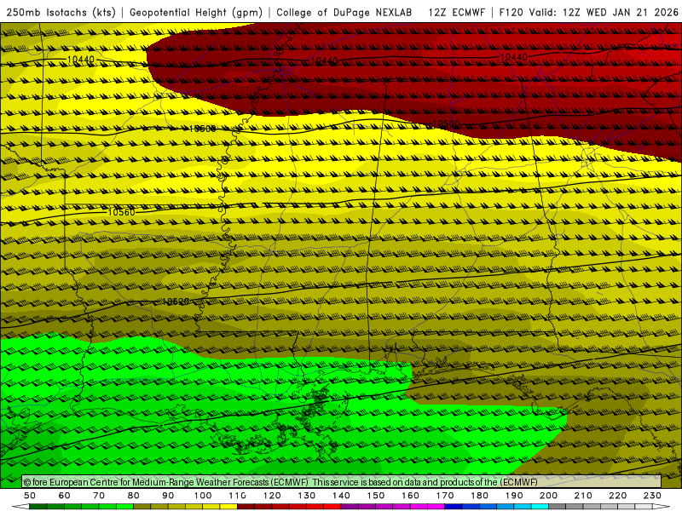The width and height of the screenshot is (682, 511).
Task: Click the '250mb Isotachs (kts)' title text
Action: 61,12
